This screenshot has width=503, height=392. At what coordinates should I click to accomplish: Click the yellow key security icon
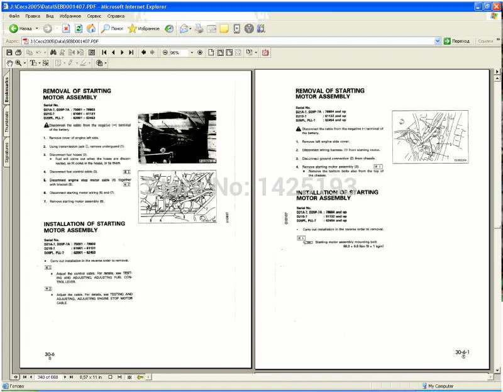(x=140, y=378)
